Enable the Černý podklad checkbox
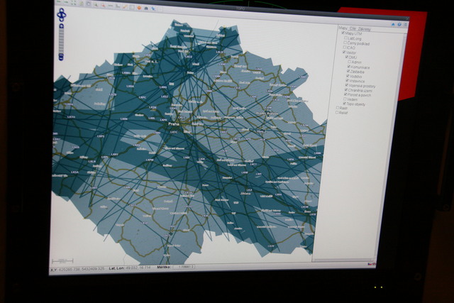454x303 pixels. click(x=345, y=43)
